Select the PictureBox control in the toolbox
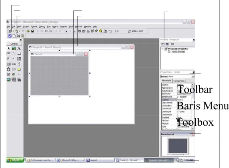Screen dimensions: 229x168 click(x=14, y=48)
